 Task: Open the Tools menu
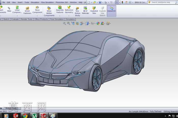(27, 2)
